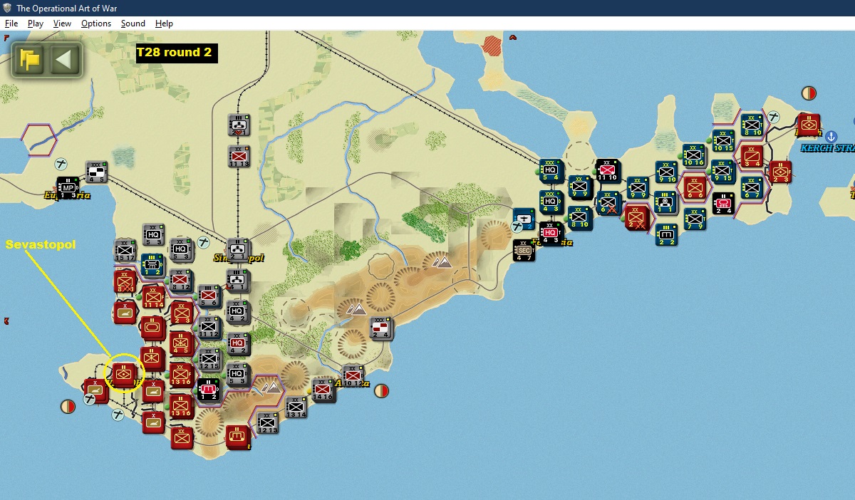
Task: Open the Sound menu
Action: (x=133, y=24)
